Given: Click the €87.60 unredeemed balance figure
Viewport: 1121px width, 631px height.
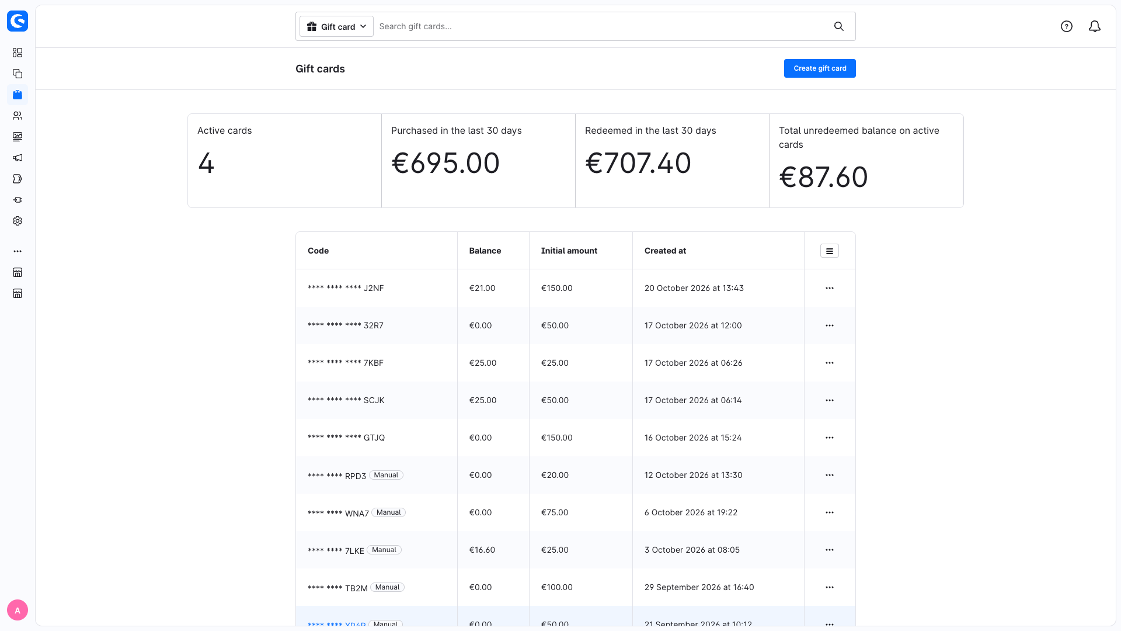Looking at the screenshot, I should click(823, 177).
